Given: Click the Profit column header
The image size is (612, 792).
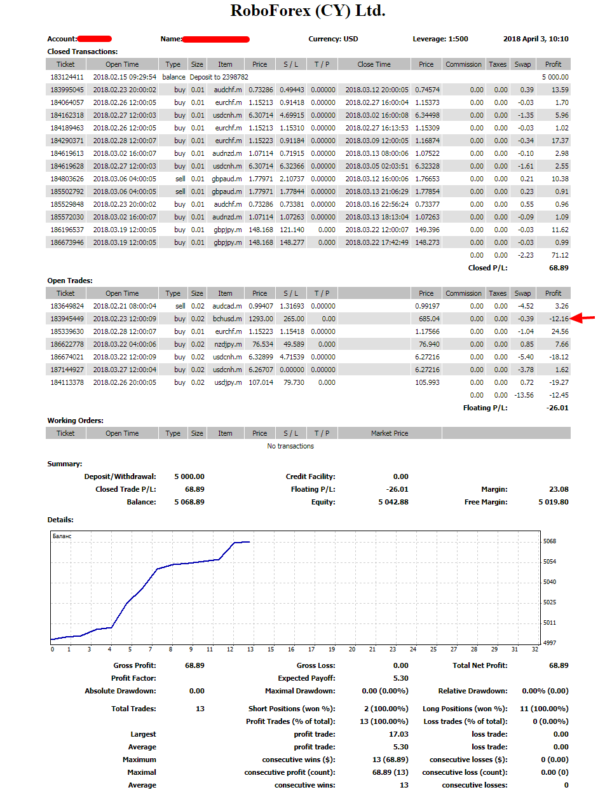Looking at the screenshot, I should [552, 64].
